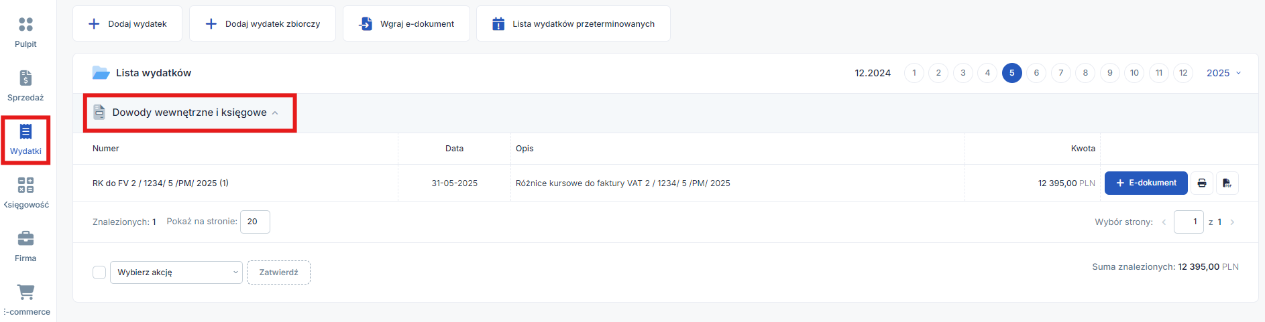Open the E-commerce cart icon
Image resolution: width=1265 pixels, height=322 pixels.
(25, 292)
